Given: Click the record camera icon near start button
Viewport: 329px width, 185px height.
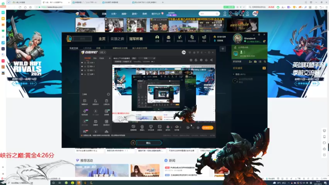Looking at the screenshot, I should coord(188,127).
